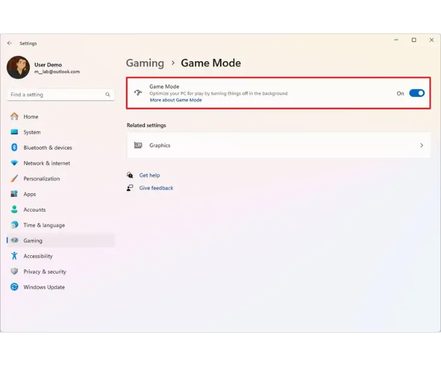441x369 pixels.
Task: Open Privacy & security label
Action: tap(45, 271)
